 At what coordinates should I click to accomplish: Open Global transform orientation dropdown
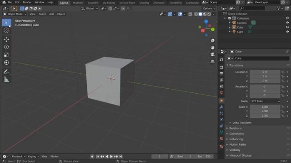(x=90, y=9)
